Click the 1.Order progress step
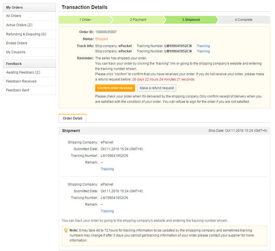275x251 pixels. (x=85, y=20)
